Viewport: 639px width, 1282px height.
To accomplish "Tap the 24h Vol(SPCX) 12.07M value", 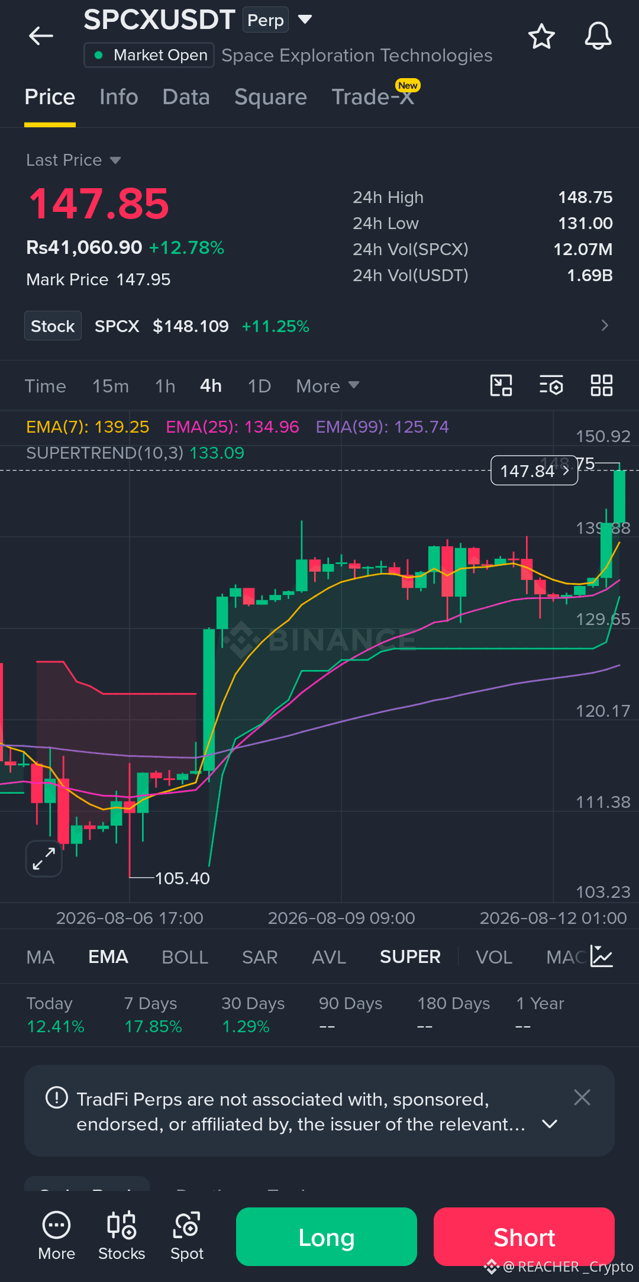I will coord(583,249).
